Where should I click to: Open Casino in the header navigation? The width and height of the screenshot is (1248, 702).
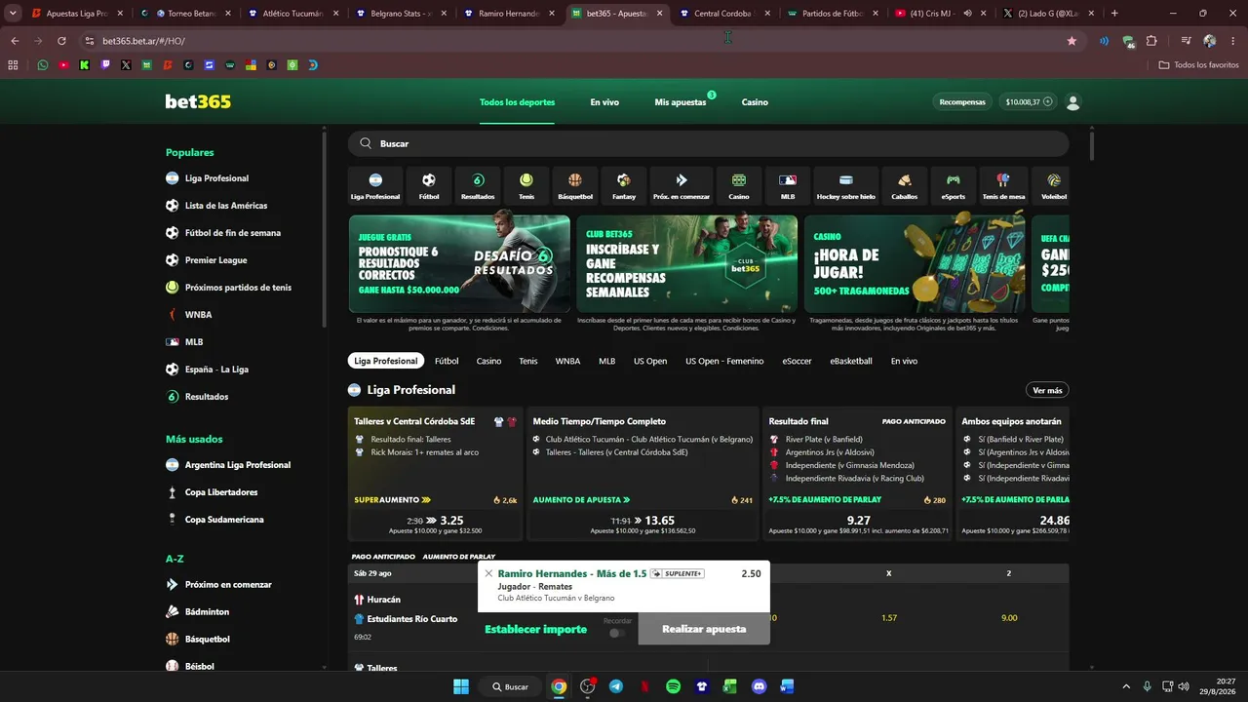click(x=755, y=102)
